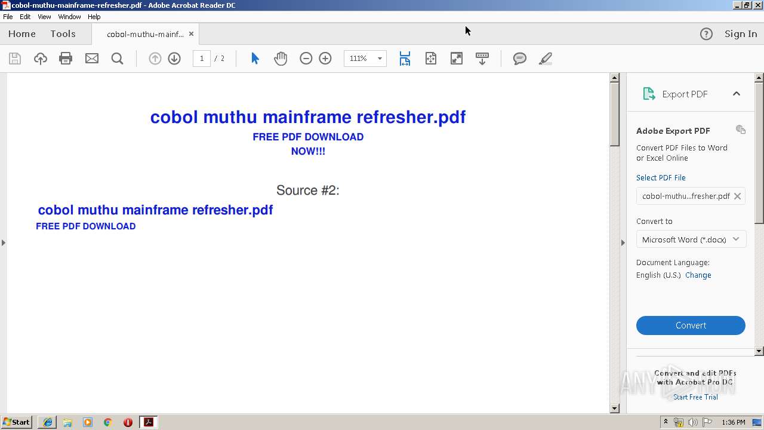Viewport: 764px width, 430px height.
Task: Click the blue Convert button
Action: (x=691, y=325)
